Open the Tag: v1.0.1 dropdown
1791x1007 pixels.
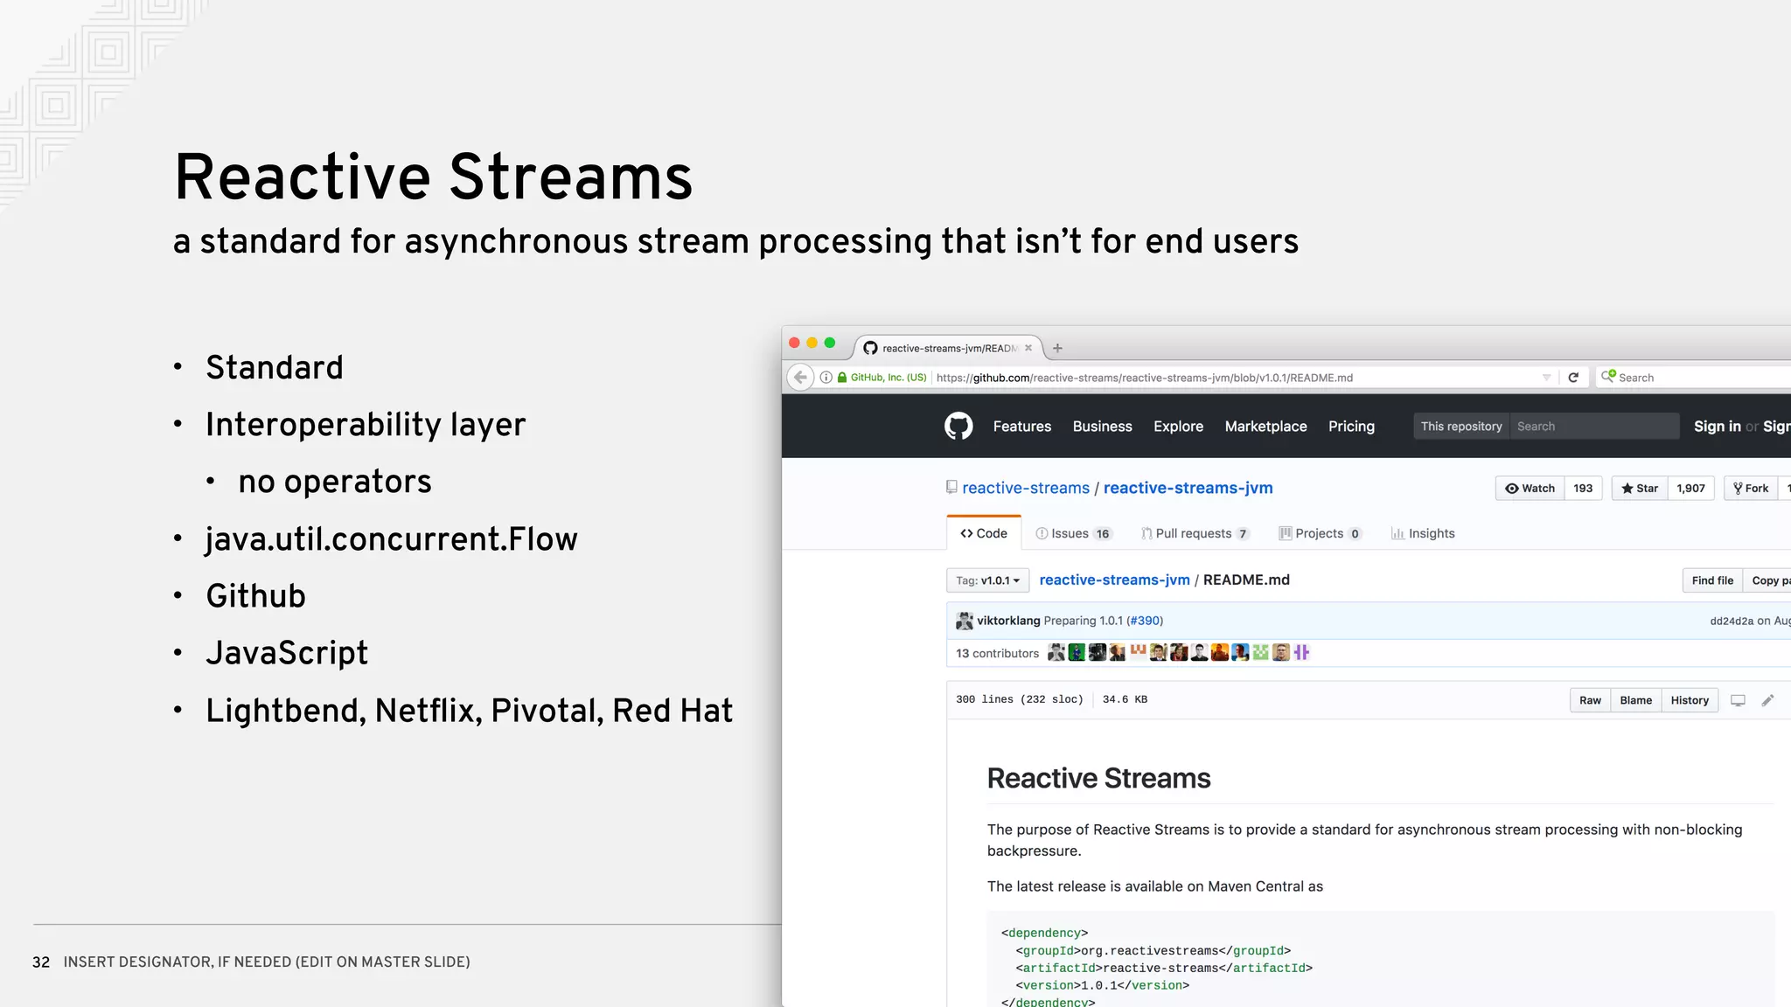coord(987,580)
